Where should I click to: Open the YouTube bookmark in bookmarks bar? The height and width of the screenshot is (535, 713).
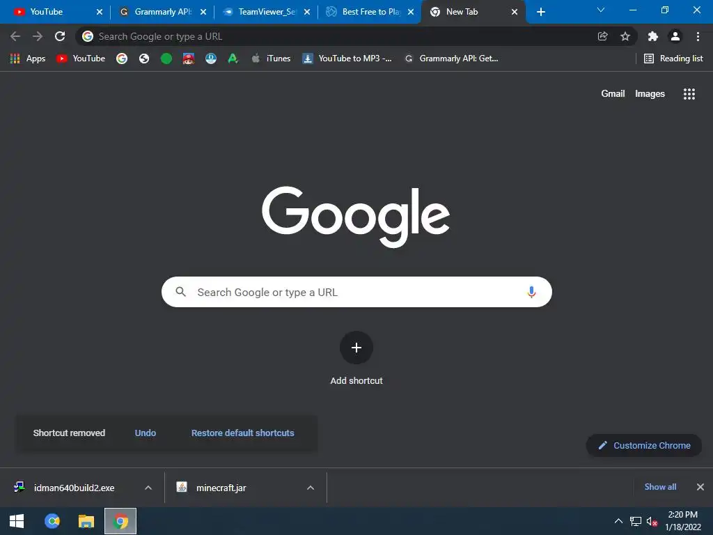(81, 59)
